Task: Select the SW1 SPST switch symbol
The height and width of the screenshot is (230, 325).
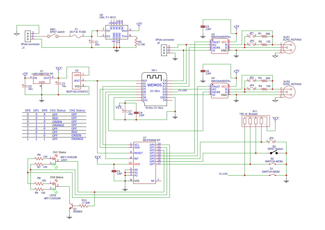Action: 53,36
